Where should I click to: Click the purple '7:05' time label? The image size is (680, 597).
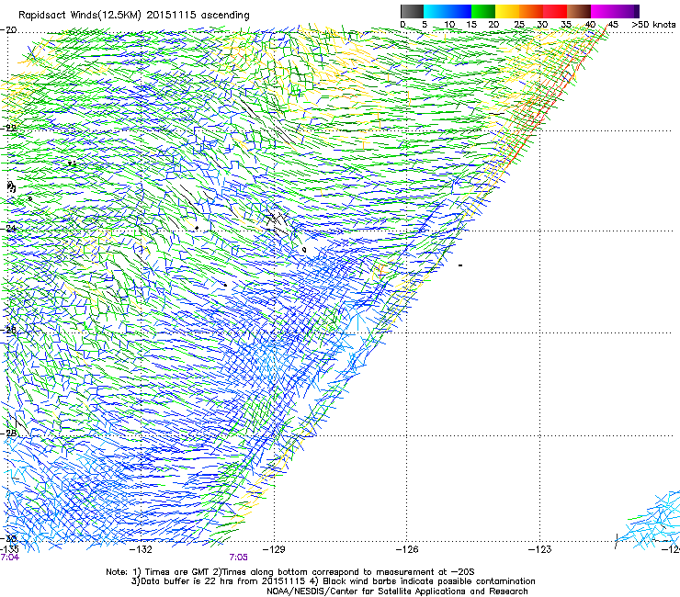pyautogui.click(x=239, y=558)
